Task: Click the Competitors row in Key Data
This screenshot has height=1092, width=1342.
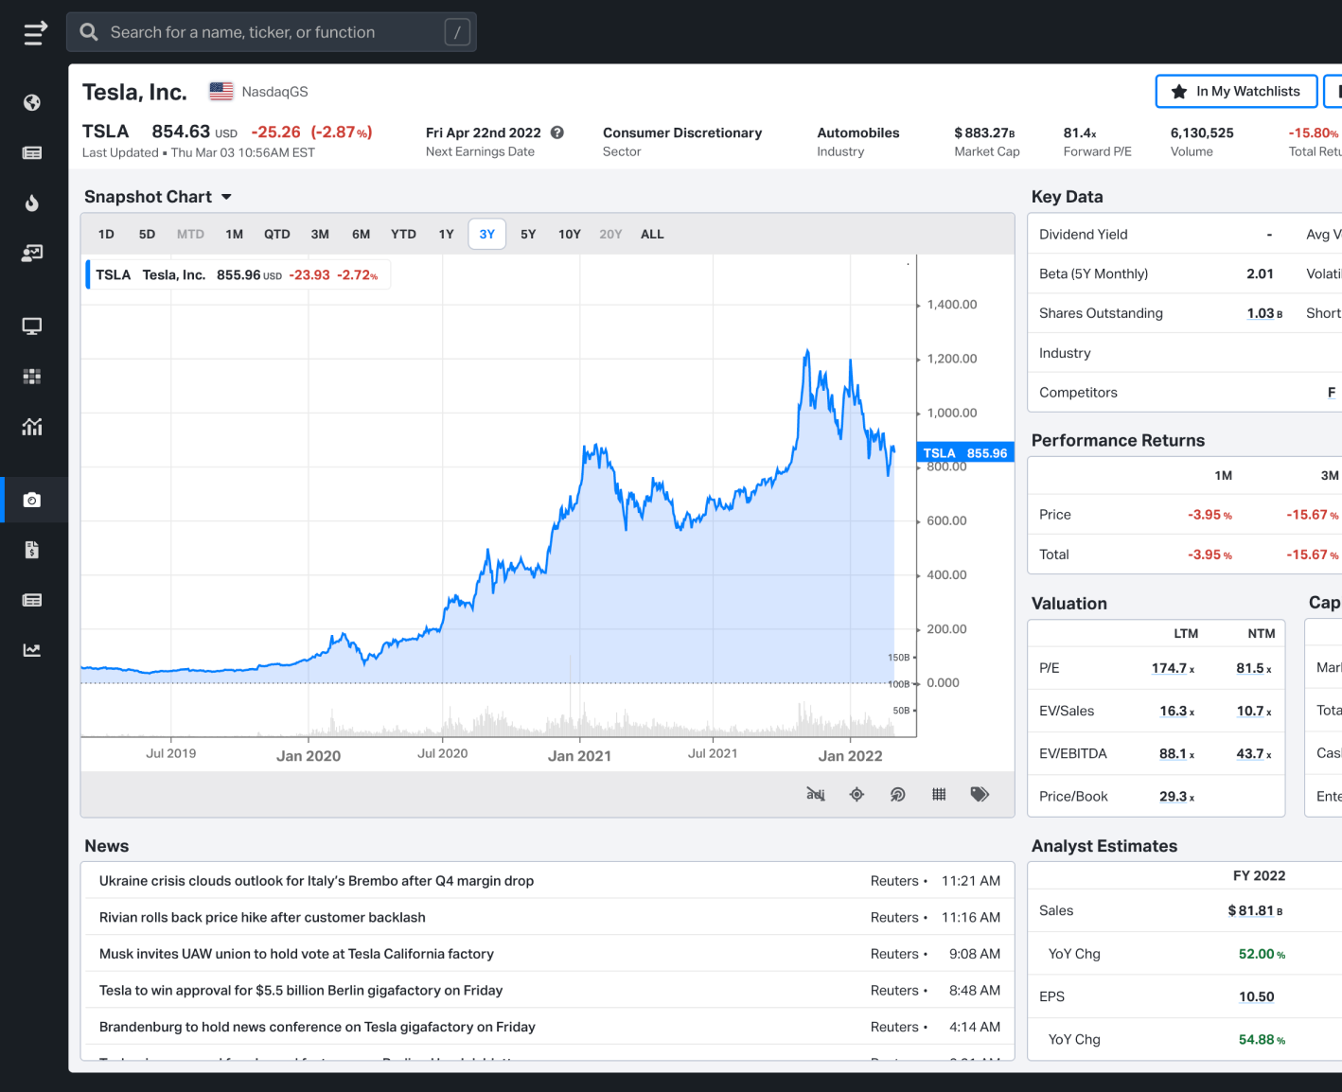Action: 1185,393
